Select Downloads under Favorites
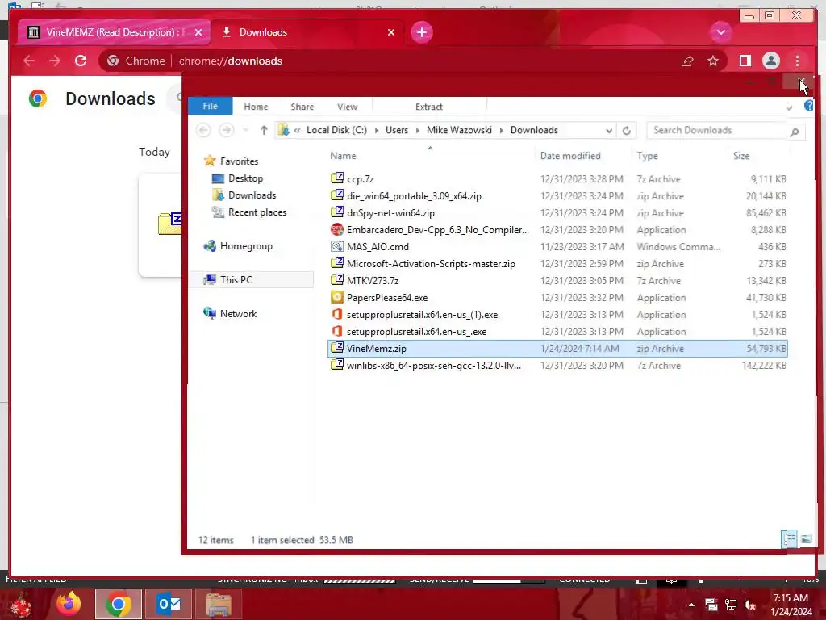Viewport: 826px width, 620px height. pyautogui.click(x=252, y=195)
